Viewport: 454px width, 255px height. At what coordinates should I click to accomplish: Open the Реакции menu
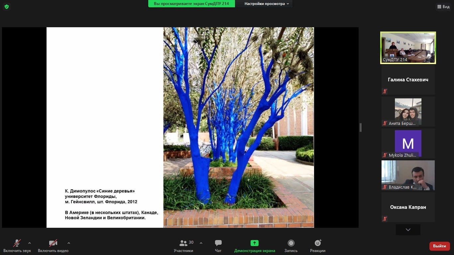318,246
